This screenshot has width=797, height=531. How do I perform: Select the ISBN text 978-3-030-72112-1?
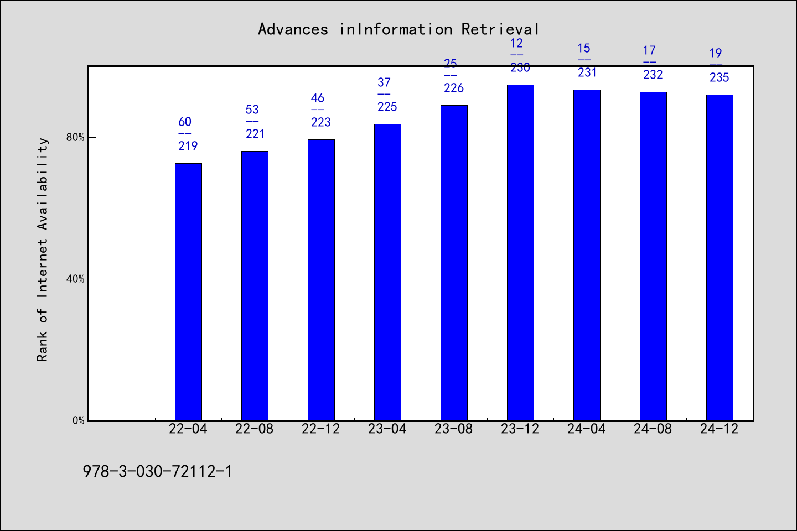[158, 472]
